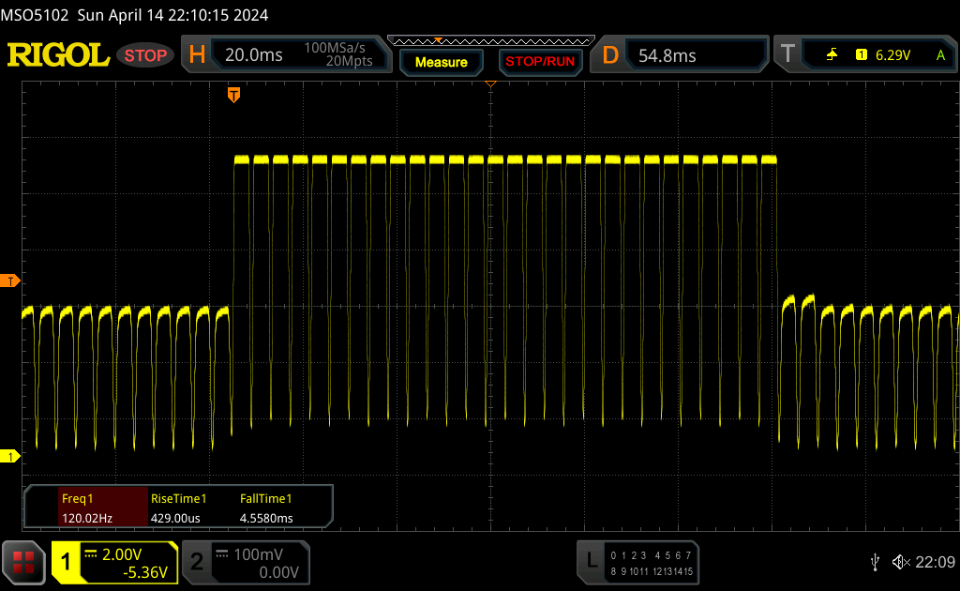The width and height of the screenshot is (960, 591).
Task: Toggle channel 2 button
Action: [x=197, y=562]
